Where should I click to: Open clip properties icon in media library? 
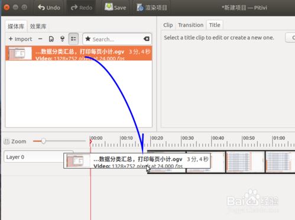point(51,39)
